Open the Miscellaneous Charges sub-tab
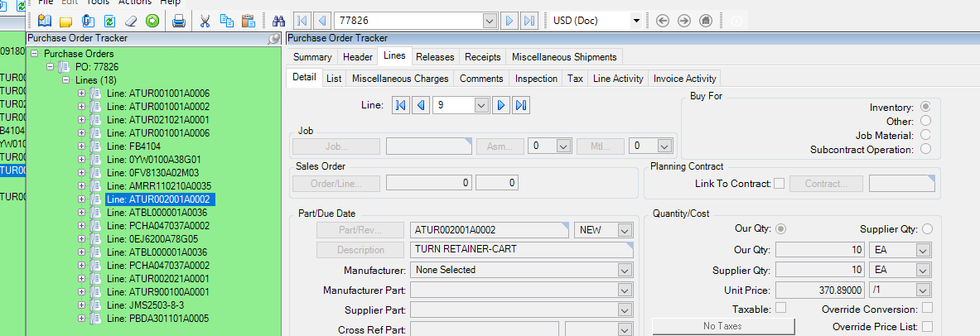980x336 pixels. pos(400,79)
